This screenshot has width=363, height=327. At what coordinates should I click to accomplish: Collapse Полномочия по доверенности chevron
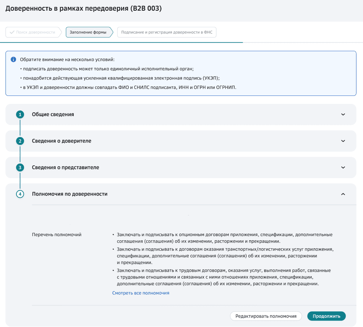point(343,194)
